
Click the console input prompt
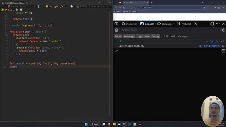pos(168,51)
